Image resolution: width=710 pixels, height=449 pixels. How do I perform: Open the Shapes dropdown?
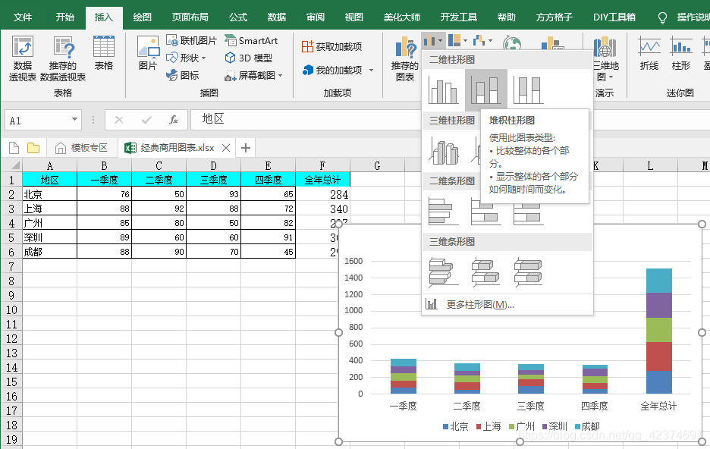click(186, 58)
